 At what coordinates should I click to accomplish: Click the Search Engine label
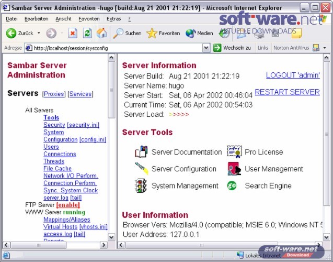[268, 185]
